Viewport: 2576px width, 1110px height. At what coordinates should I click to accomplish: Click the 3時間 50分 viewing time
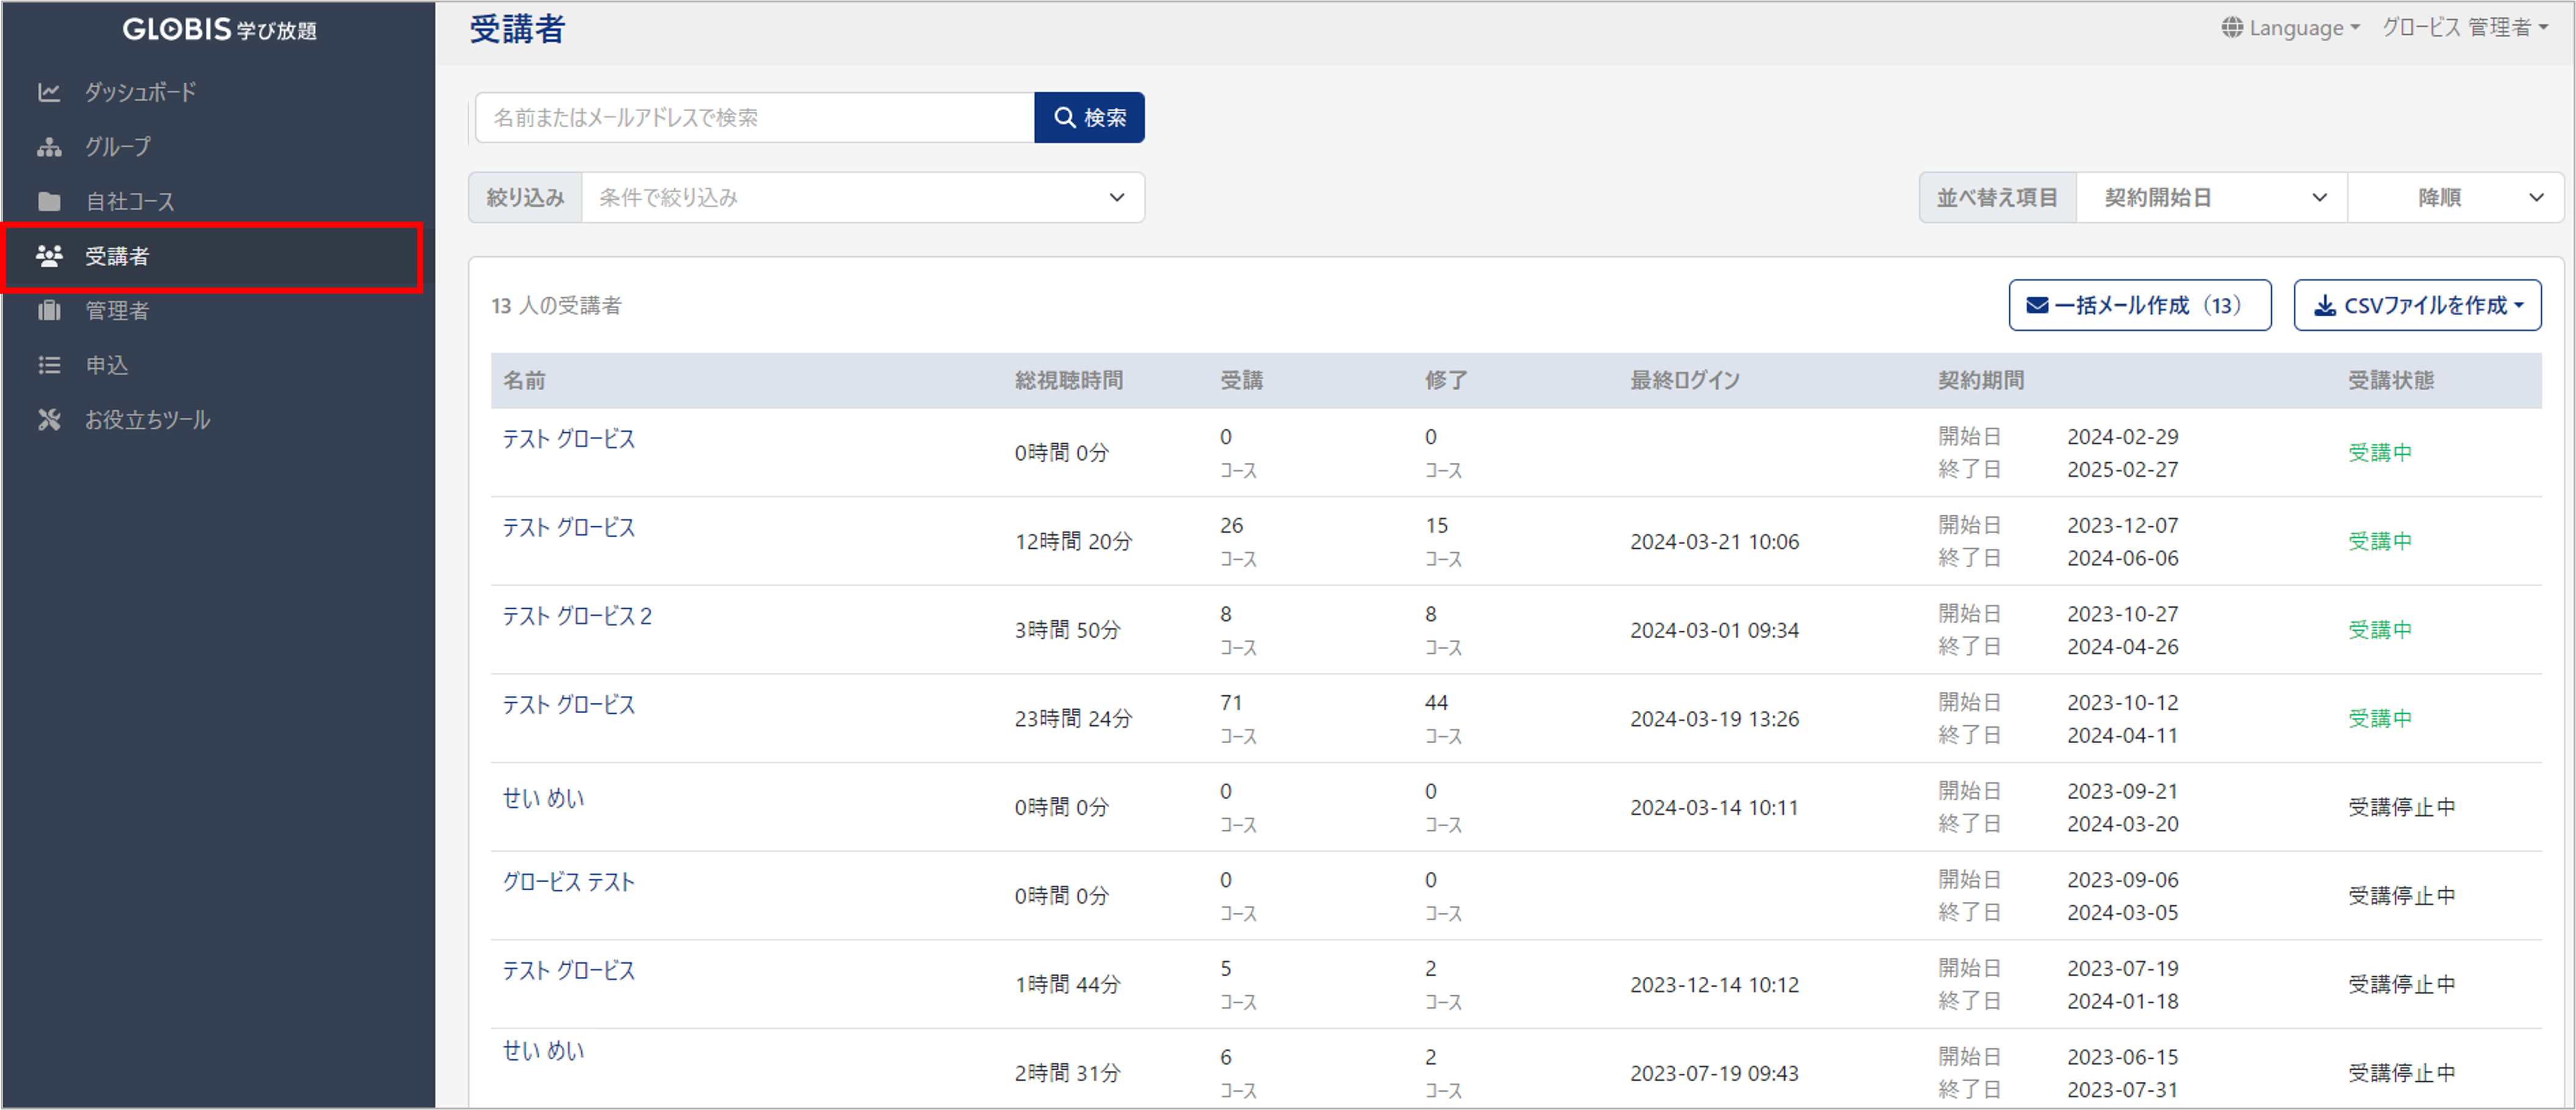coord(1068,631)
